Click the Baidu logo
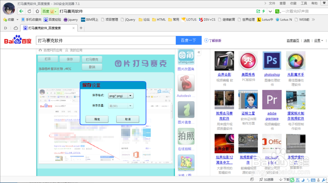 tap(18, 40)
